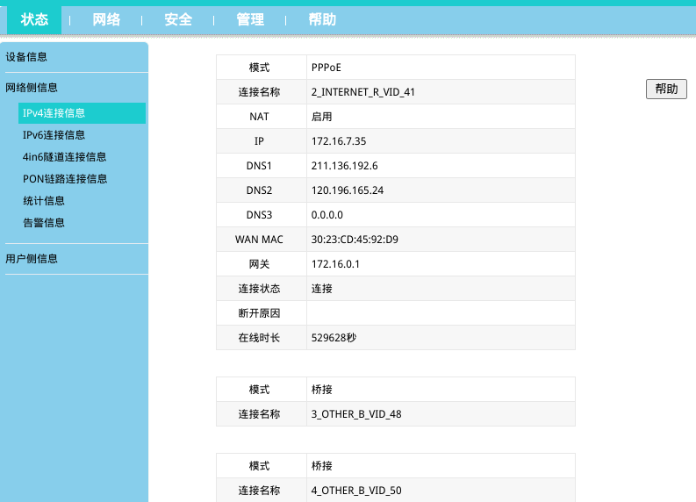
Task: Click the IP address value 172.16.7.35
Action: [338, 141]
